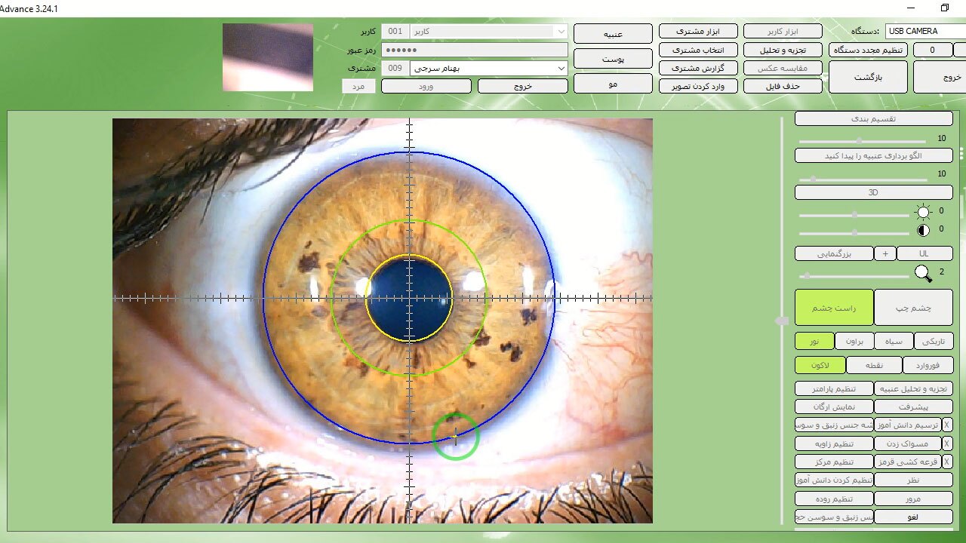Click the green circle marker on iris
Screen dimensions: 966x543
(455, 437)
